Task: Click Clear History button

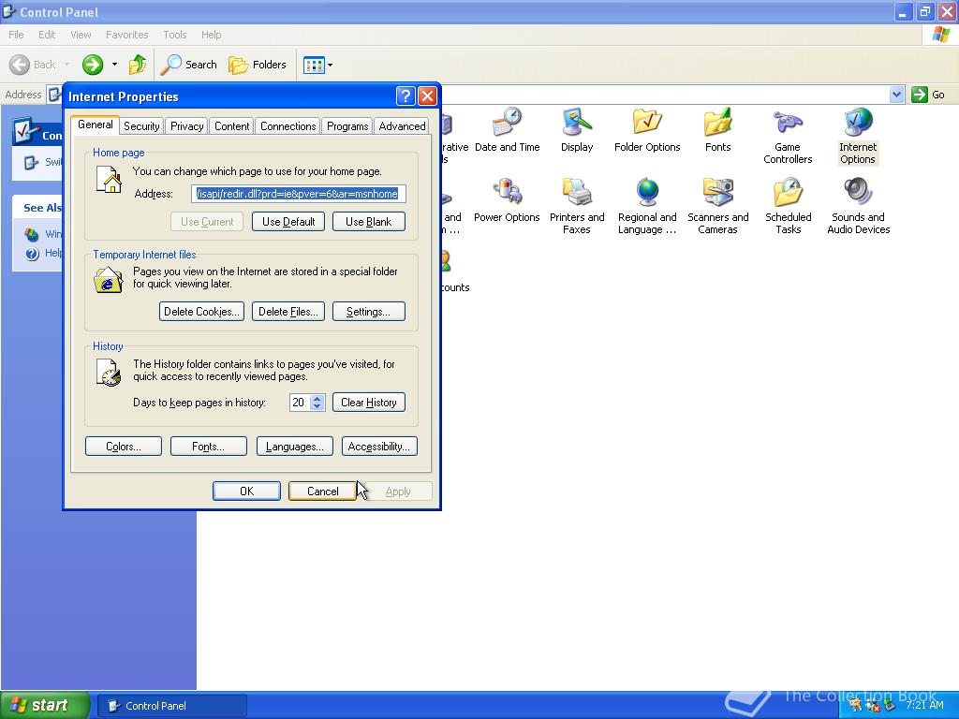Action: (x=369, y=403)
